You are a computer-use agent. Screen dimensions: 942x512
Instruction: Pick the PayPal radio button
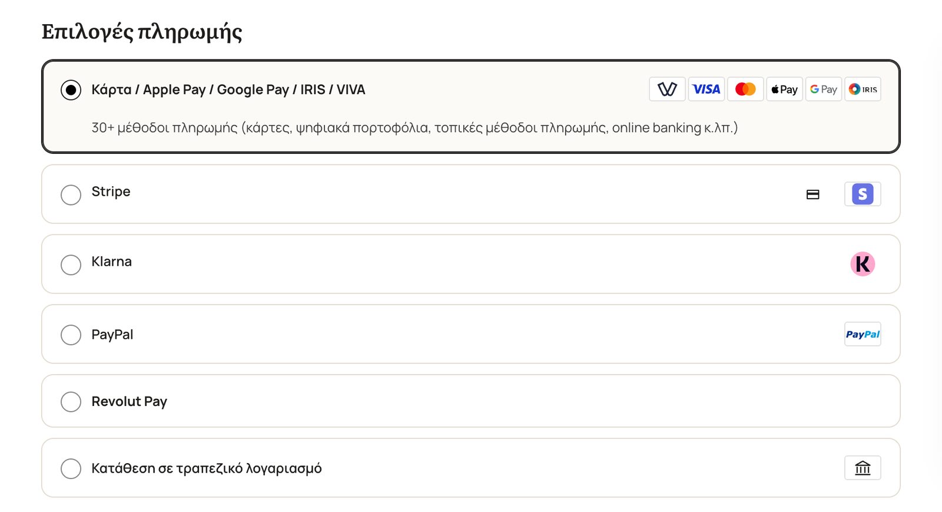click(71, 335)
